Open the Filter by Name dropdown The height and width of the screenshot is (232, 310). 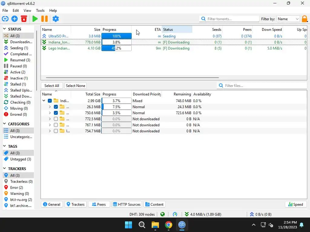click(288, 19)
